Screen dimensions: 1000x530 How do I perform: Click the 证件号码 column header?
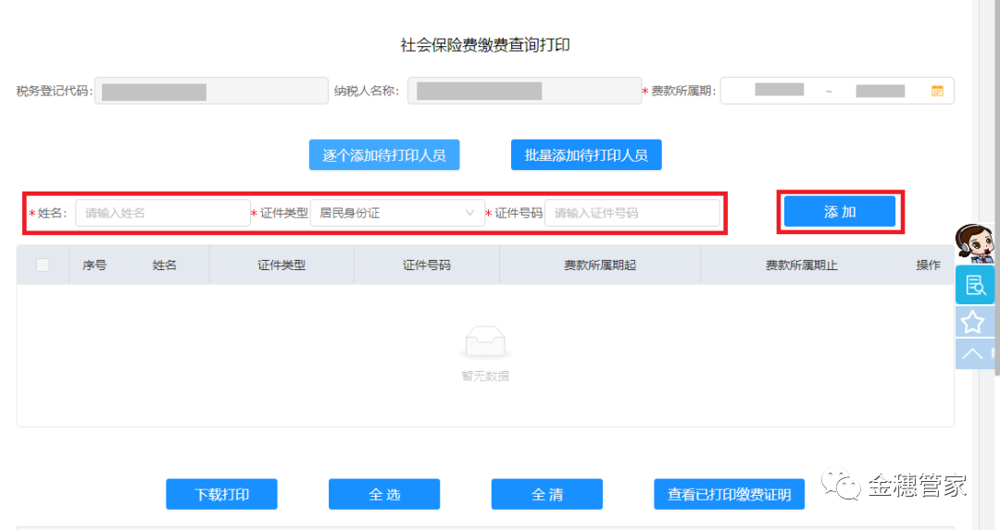point(427,265)
